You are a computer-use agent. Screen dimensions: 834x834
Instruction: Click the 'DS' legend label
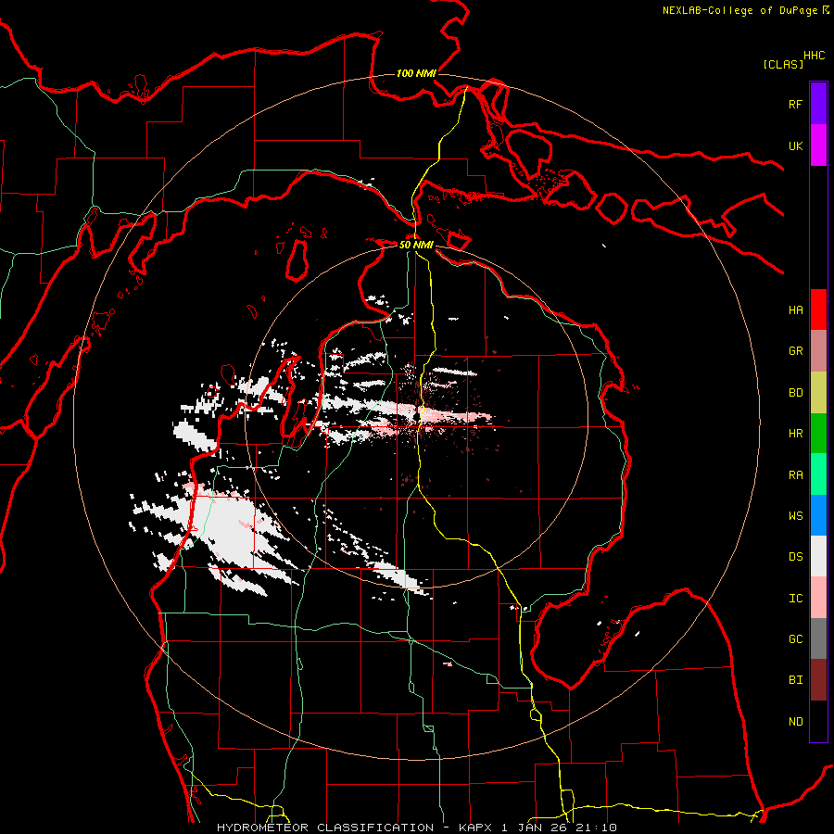coord(795,557)
